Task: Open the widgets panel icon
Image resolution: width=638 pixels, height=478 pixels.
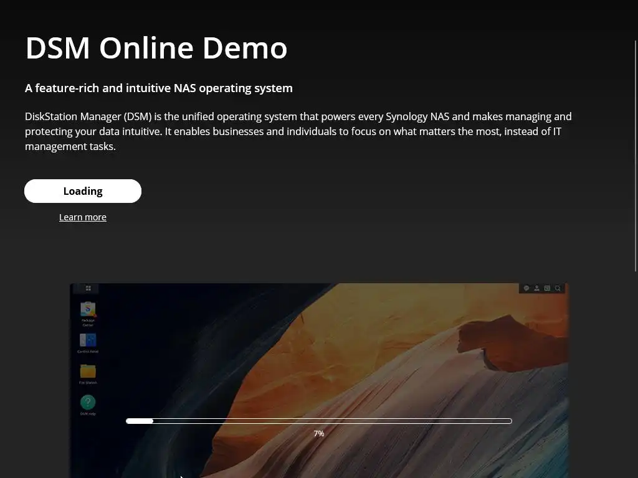Action: click(547, 288)
